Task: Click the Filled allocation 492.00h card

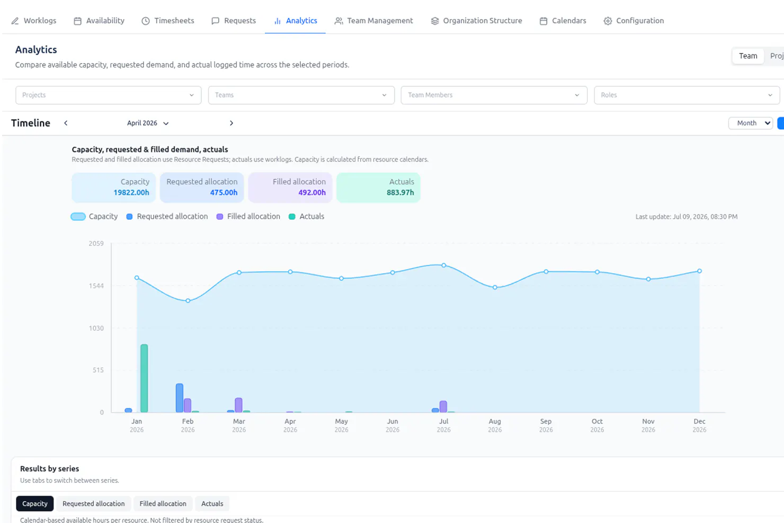Action: point(290,188)
